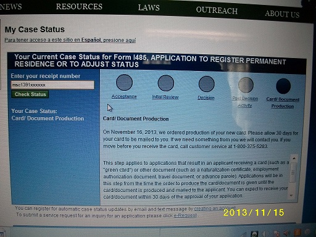Click the description scrollbar up arrow
The height and width of the screenshot is (237, 316).
click(x=294, y=159)
